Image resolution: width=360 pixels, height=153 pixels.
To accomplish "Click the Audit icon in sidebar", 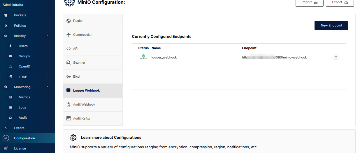I will click(10, 118).
